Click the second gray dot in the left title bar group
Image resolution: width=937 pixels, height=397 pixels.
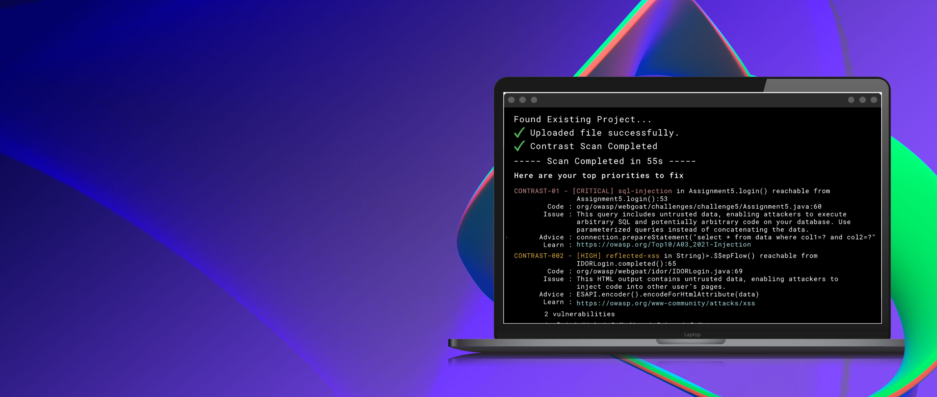pos(522,100)
